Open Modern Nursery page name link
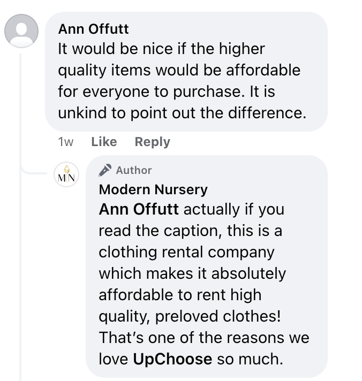The width and height of the screenshot is (362, 381). pos(153,189)
